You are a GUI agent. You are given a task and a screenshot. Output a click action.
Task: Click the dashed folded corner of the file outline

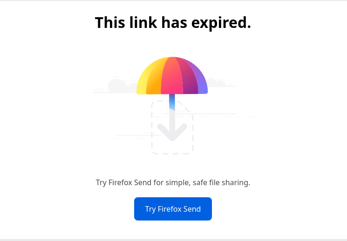[x=184, y=107]
